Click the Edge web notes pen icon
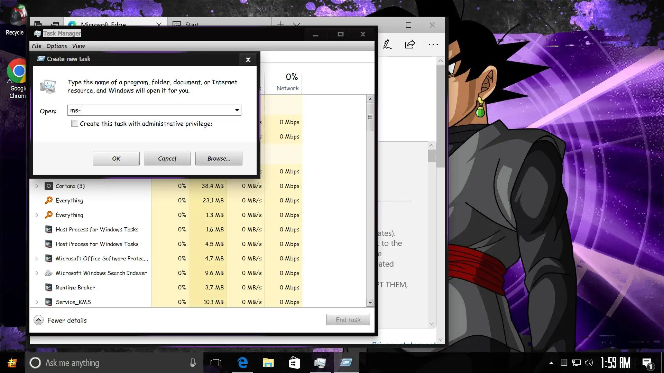This screenshot has height=373, width=664. pos(388,45)
